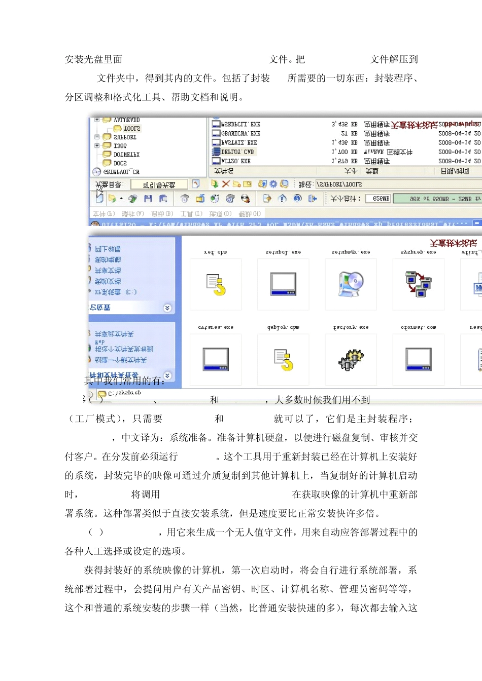Collapse the 其它位置 panel chevron
Viewport: 482px width, 681px height.
tap(167, 308)
